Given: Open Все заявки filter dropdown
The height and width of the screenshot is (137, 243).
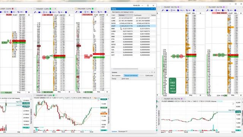Looking at the screenshot, I should coord(117,75).
